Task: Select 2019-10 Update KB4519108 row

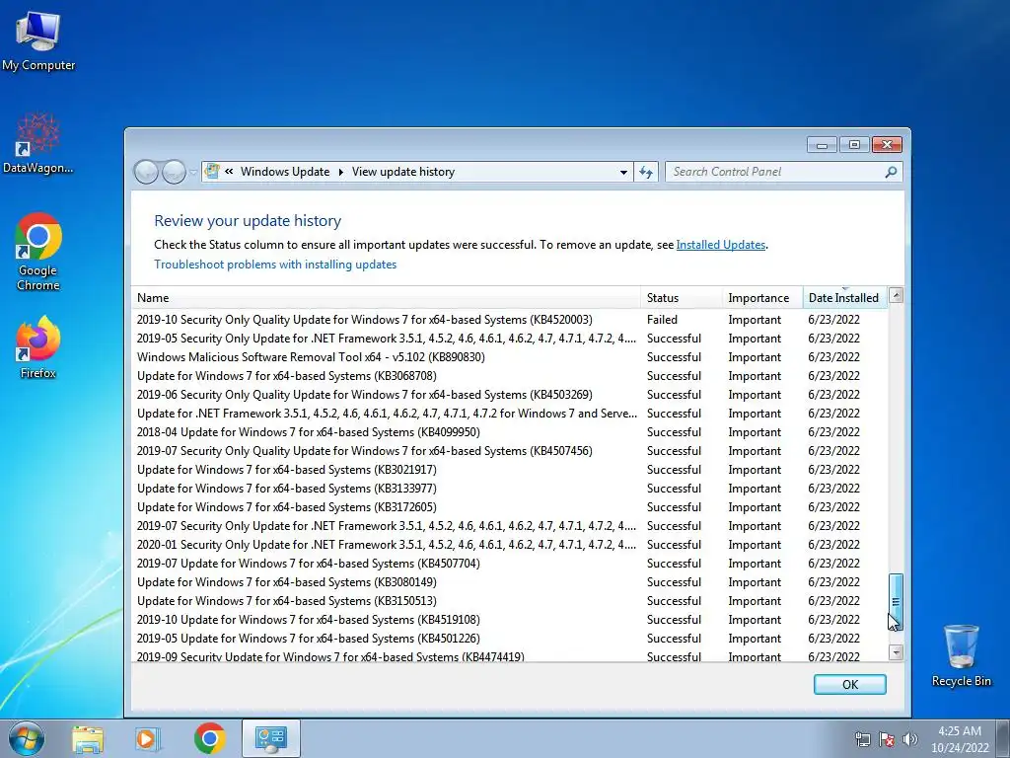Action: [x=509, y=620]
